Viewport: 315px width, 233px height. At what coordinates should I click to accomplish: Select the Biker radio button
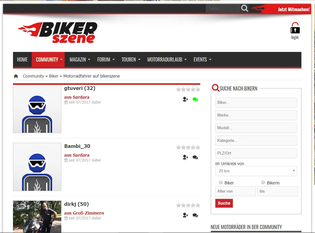click(x=221, y=182)
